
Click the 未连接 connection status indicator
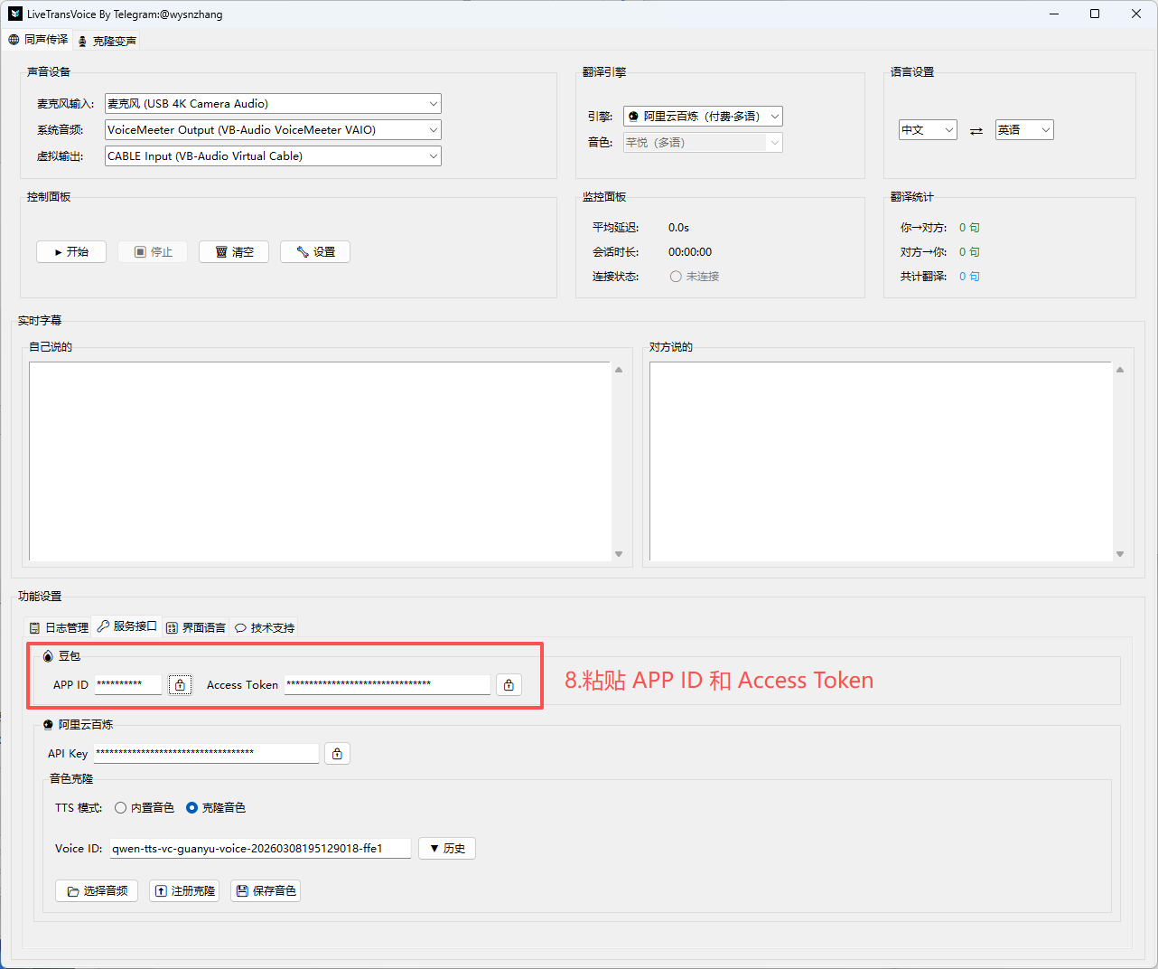pos(695,277)
